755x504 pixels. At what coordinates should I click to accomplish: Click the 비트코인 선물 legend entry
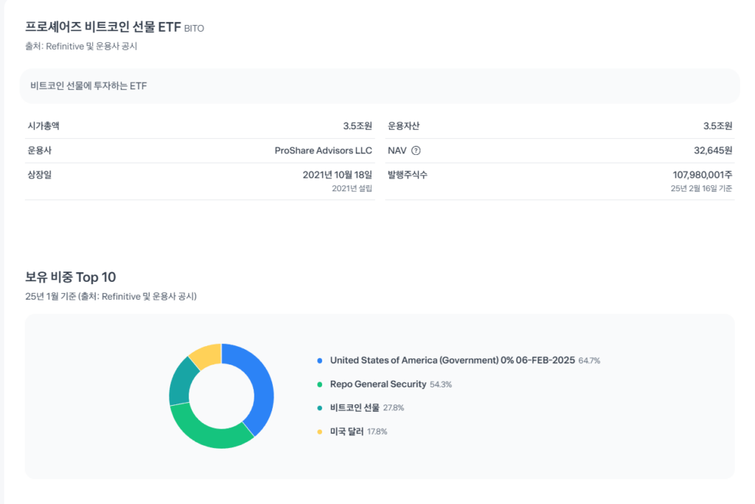click(x=355, y=407)
